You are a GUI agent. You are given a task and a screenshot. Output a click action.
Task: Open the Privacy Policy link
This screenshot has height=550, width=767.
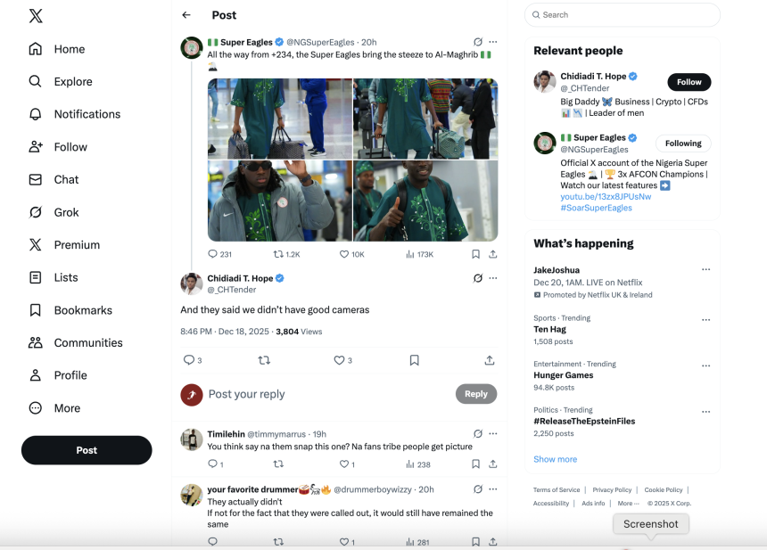point(611,489)
